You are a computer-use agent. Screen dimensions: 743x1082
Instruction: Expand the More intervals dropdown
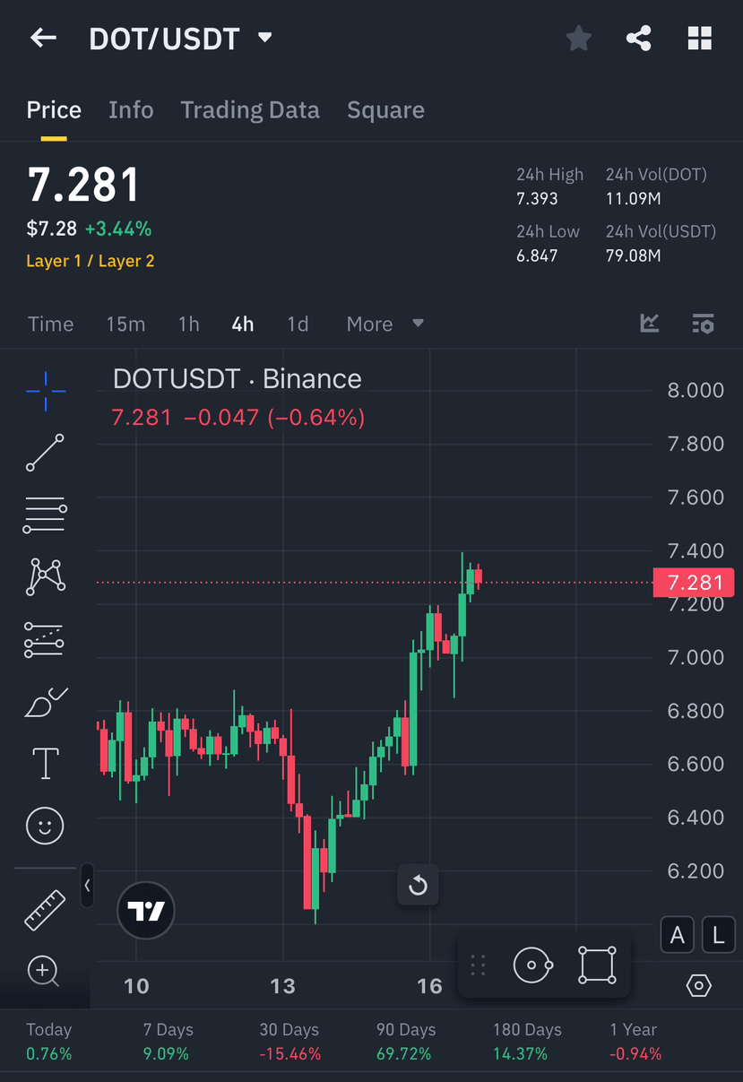pos(385,325)
